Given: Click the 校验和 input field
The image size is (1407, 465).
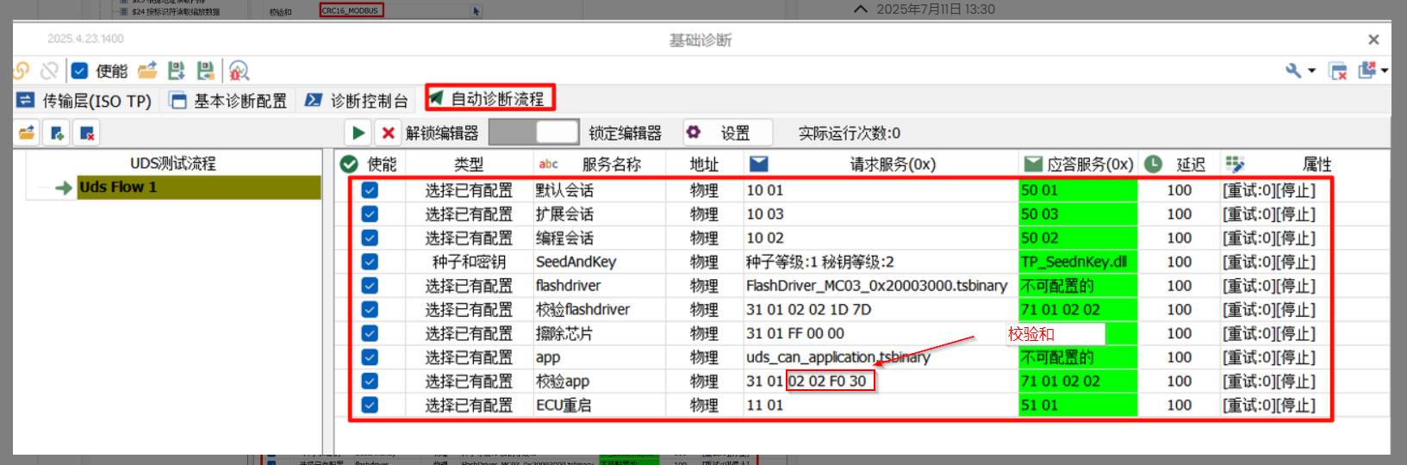Looking at the screenshot, I should tap(1055, 333).
